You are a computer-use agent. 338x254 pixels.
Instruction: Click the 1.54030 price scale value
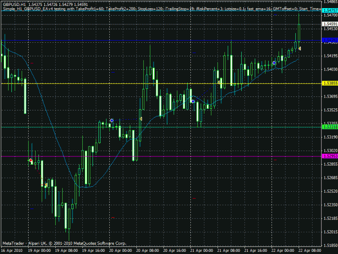coord(330,69)
